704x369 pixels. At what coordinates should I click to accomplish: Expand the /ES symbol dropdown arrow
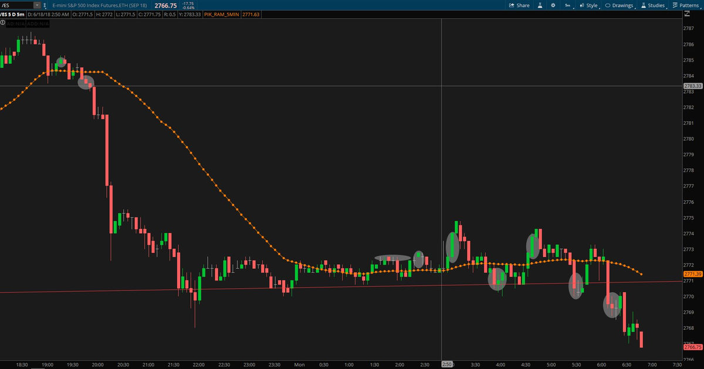point(37,5)
